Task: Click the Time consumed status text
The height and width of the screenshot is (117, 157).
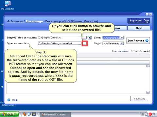Action: [131, 51]
